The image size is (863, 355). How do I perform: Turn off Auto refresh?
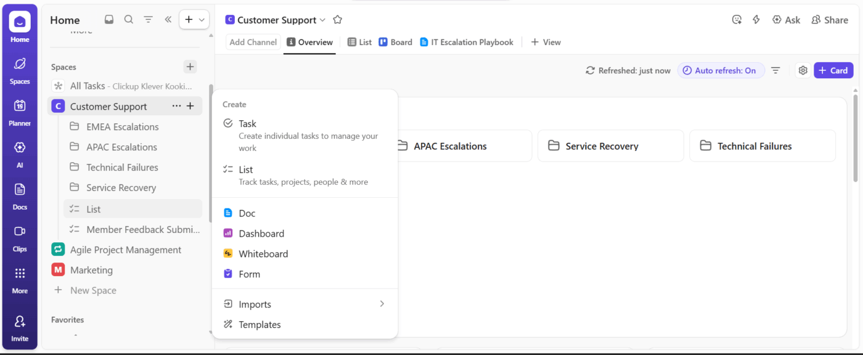click(x=721, y=70)
